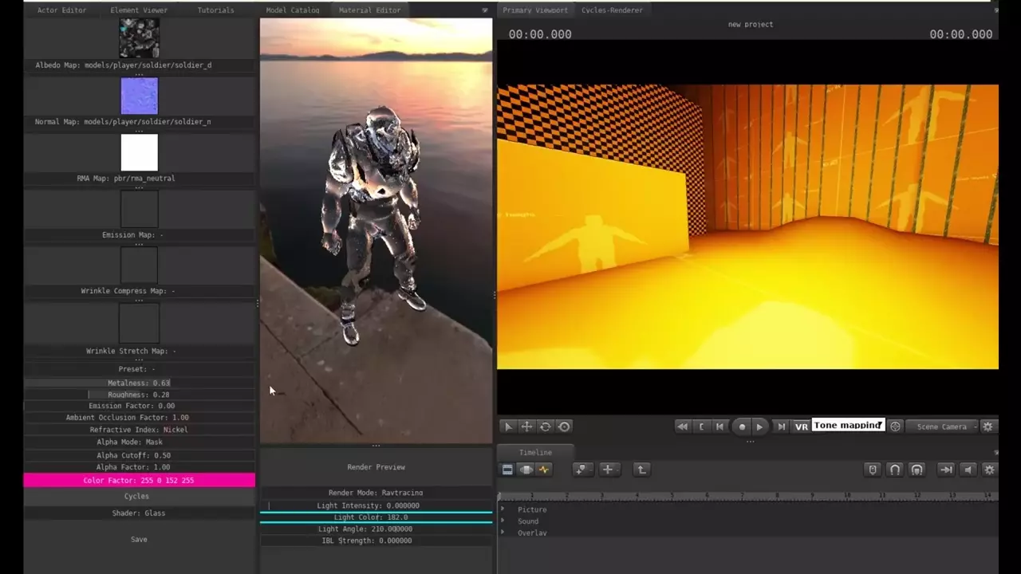Activate the move manipulator tool

click(x=526, y=427)
